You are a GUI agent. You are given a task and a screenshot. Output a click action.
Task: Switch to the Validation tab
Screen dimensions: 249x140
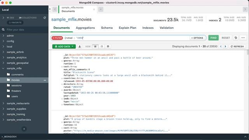click(x=167, y=28)
